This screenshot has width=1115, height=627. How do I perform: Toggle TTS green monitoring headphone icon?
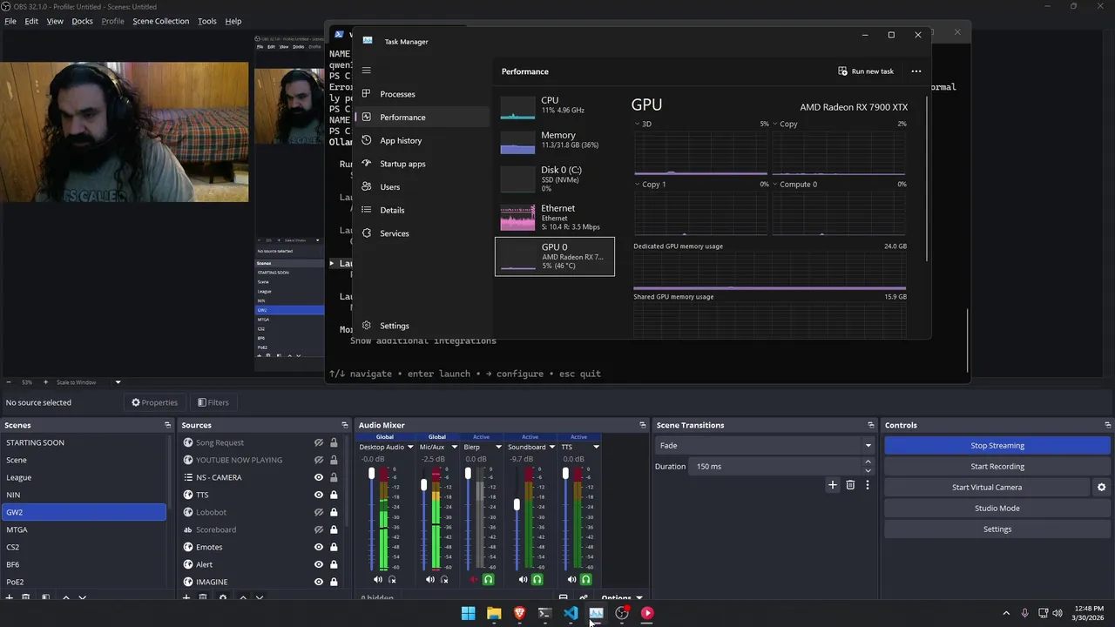pos(585,579)
